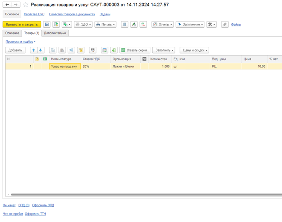Click the Количество column header
The image size is (282, 222).
click(x=160, y=59)
